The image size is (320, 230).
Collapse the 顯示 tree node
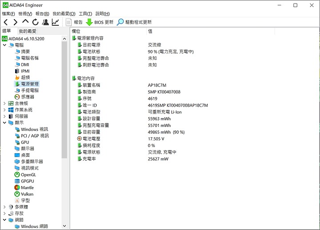click(4, 123)
